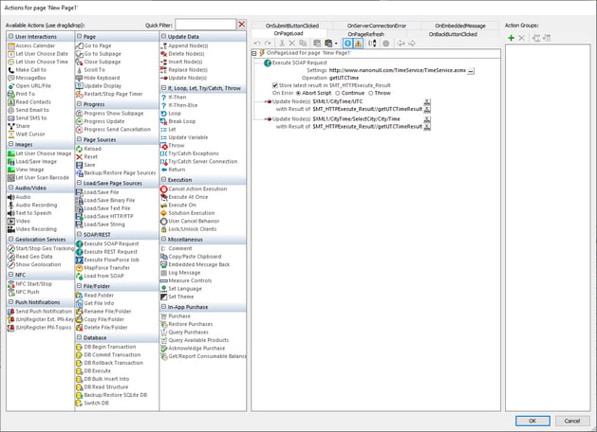This screenshot has width=597, height=432.
Task: Switch to the OnEmbeddedMessage tab
Action: pyautogui.click(x=460, y=26)
